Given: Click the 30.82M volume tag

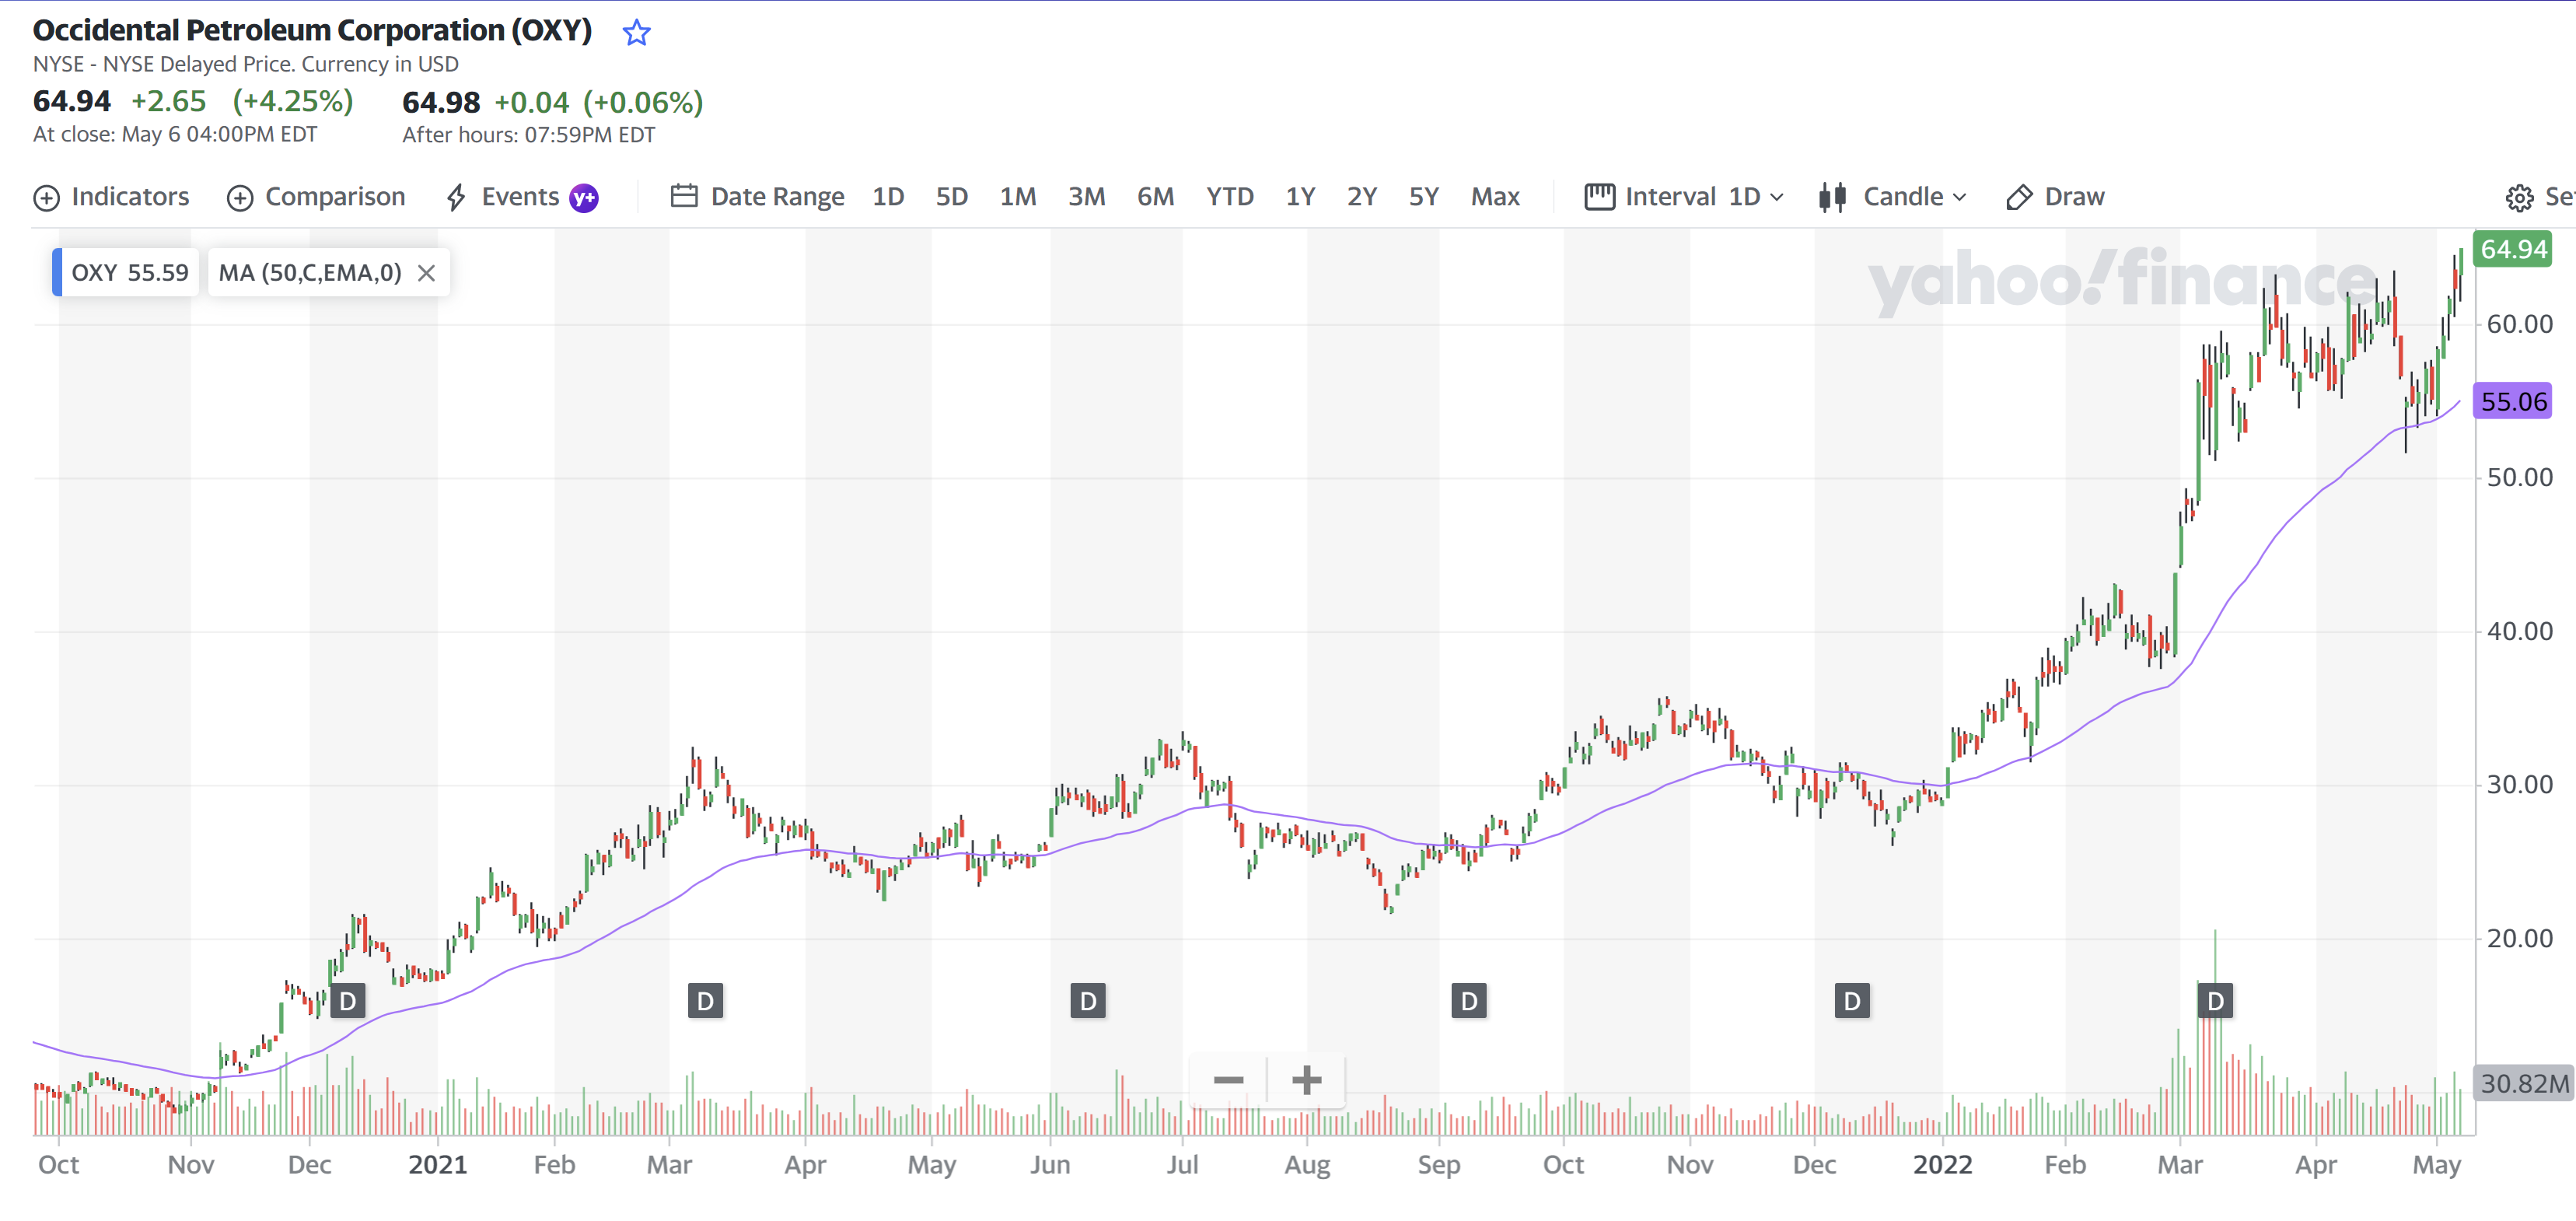Looking at the screenshot, I should (2523, 1083).
